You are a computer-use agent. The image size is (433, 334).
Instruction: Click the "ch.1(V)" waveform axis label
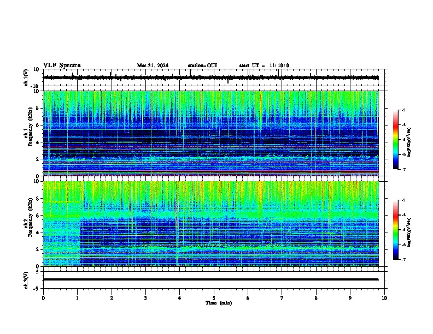coord(26,77)
